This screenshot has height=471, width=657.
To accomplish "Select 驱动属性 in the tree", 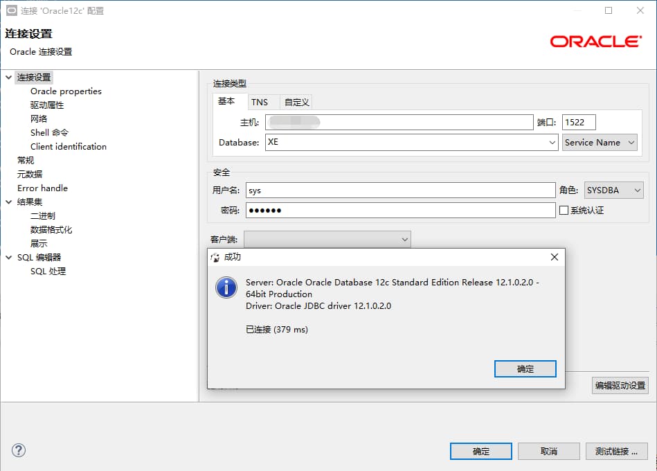I will click(47, 105).
